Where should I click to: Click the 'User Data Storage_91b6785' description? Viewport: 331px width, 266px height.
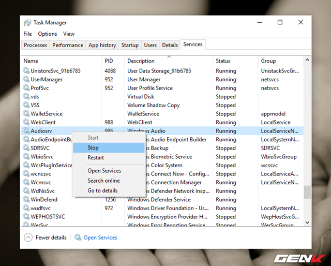159,71
